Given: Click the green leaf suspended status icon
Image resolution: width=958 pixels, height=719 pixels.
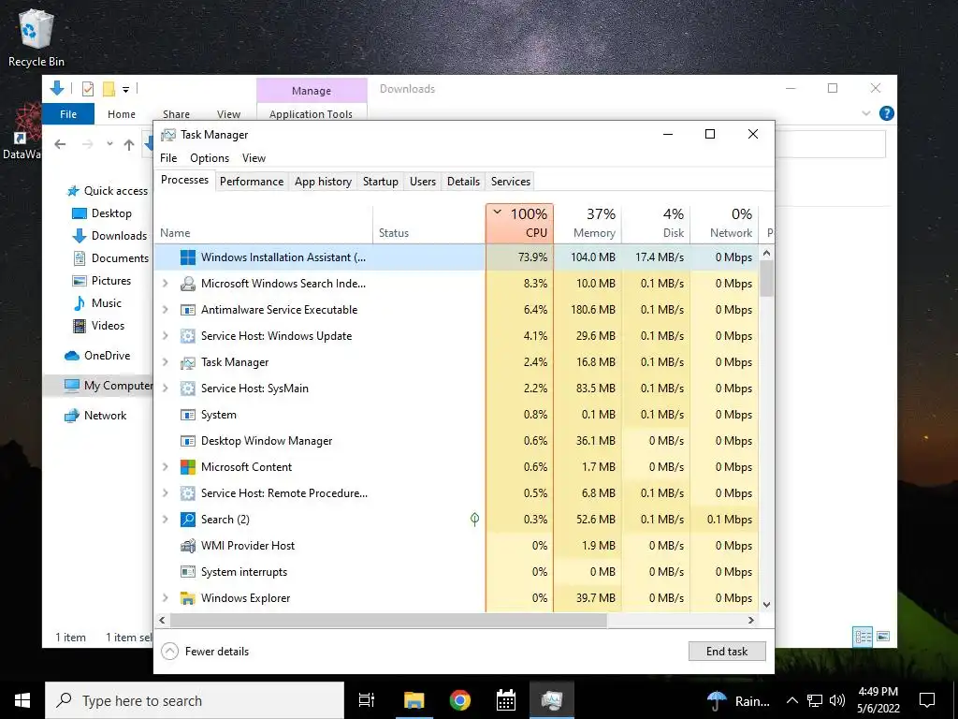Looking at the screenshot, I should coord(474,520).
